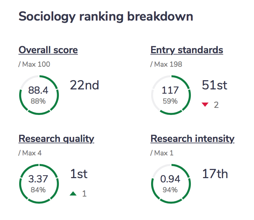This screenshot has width=254, height=220.
Task: Click the red down arrow by Entry standards
Action: [205, 105]
